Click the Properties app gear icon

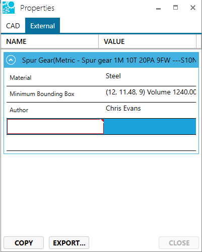pos(9,8)
